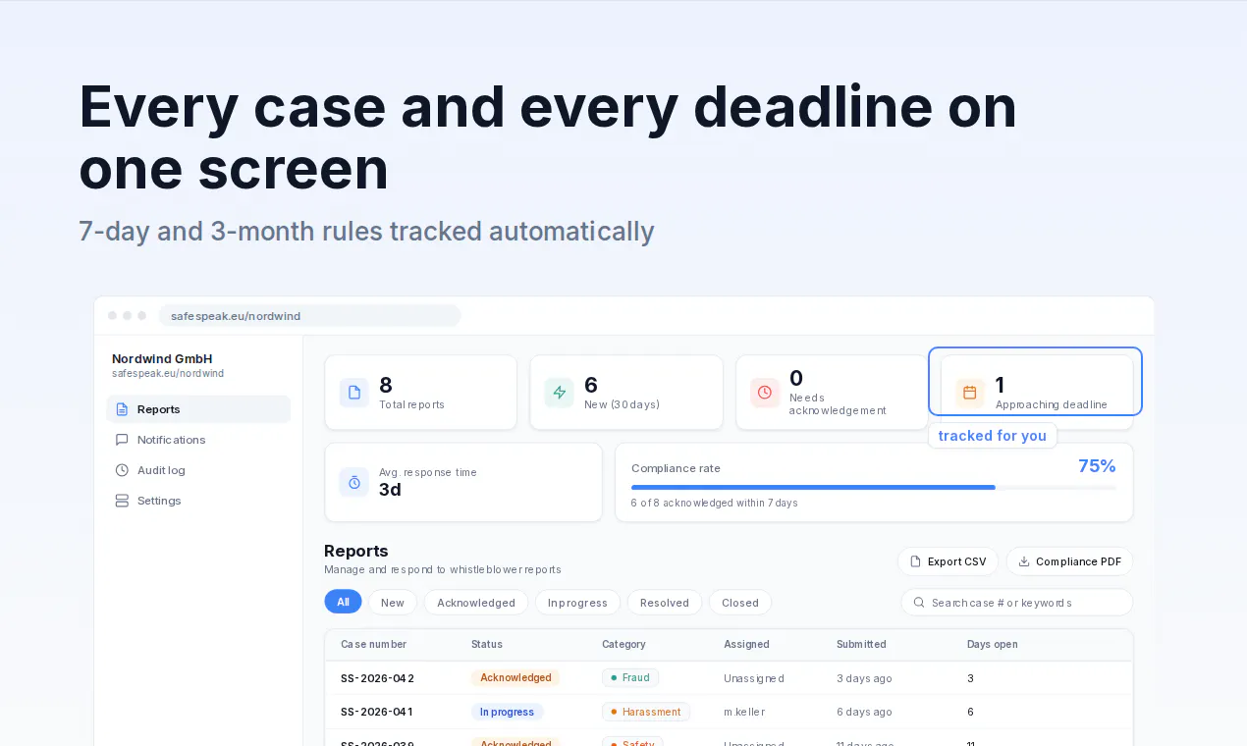The width and height of the screenshot is (1247, 746).
Task: Open the Approaching deadline card
Action: point(1036,393)
